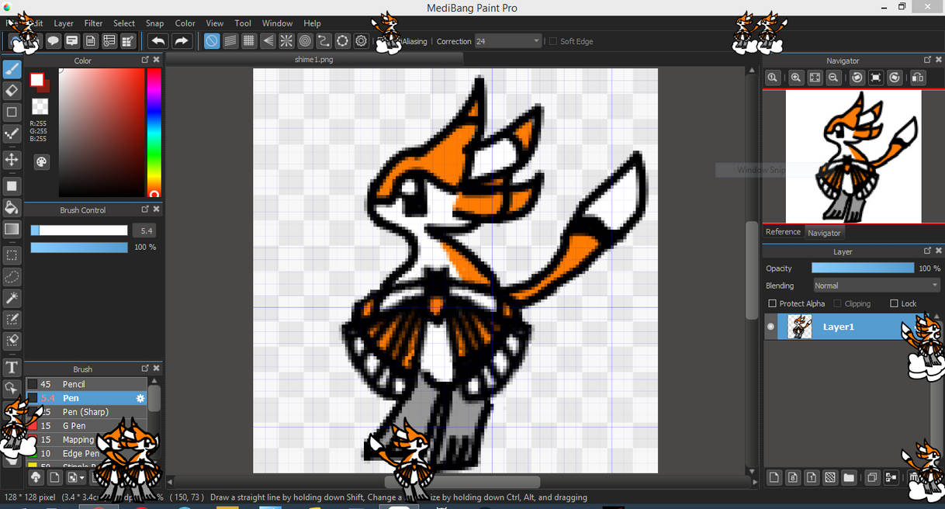
Task: Open the Help menu
Action: (x=312, y=23)
